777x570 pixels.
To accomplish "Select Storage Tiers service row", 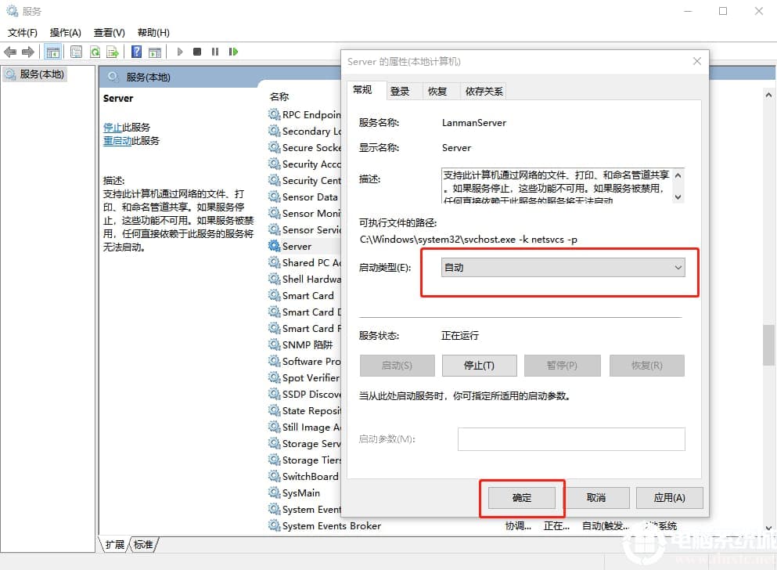I will click(304, 460).
